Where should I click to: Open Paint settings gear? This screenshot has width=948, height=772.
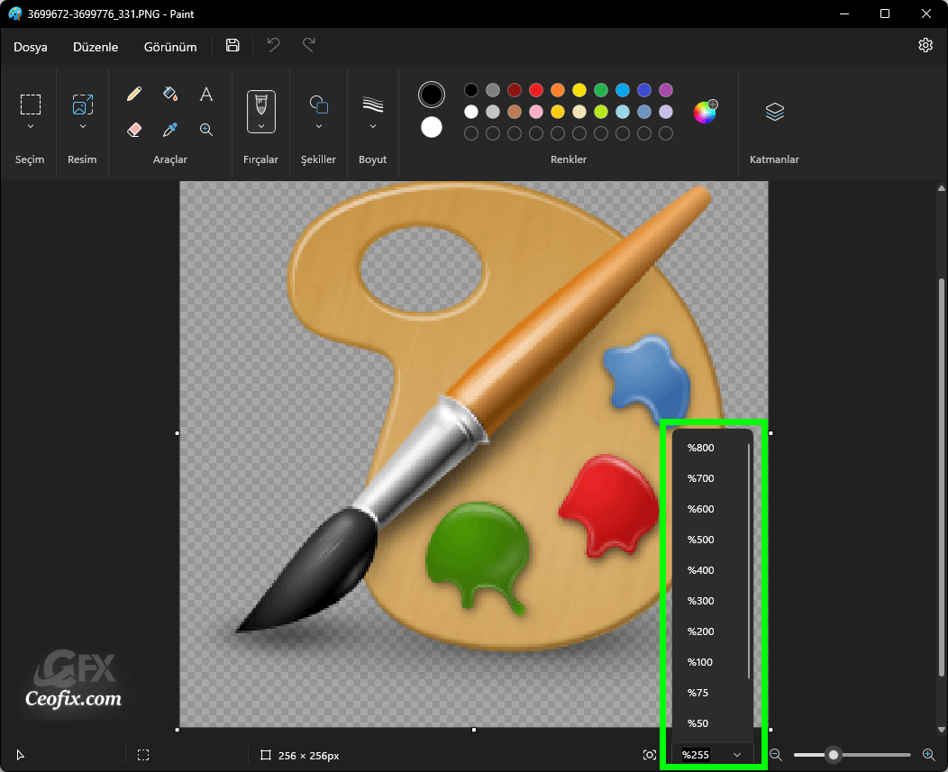(x=925, y=45)
